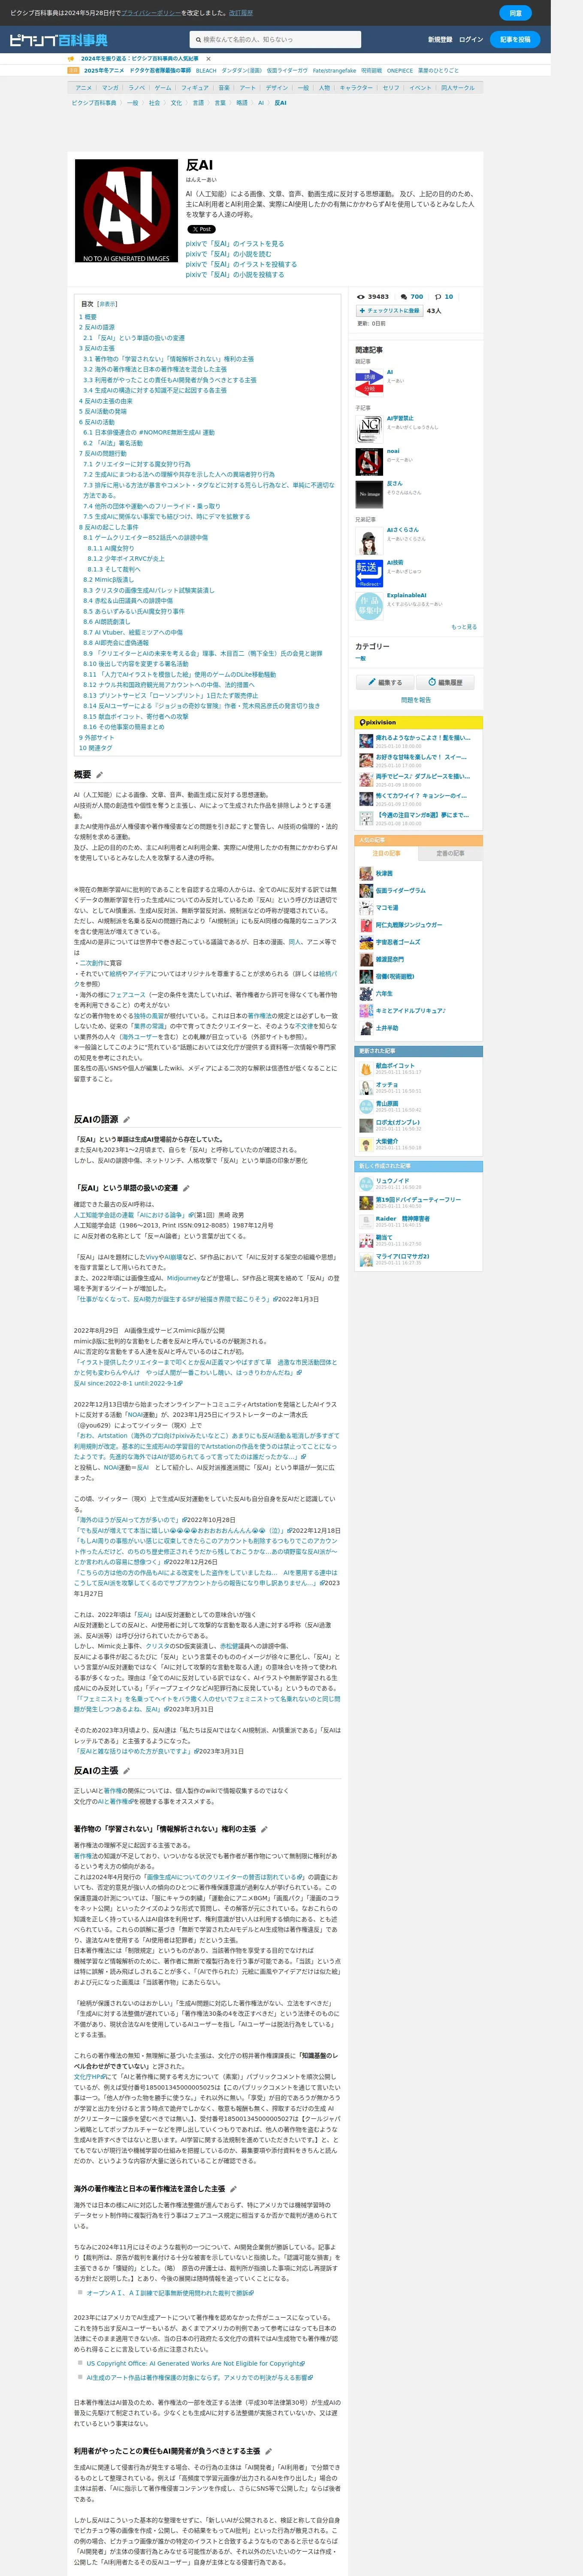Click the pixivision logo header

(x=377, y=722)
